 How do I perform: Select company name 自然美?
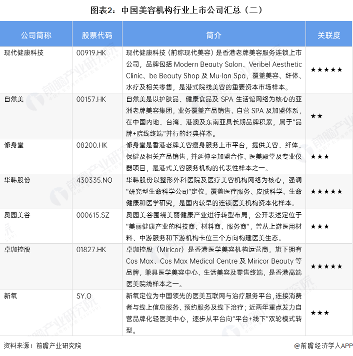14,99
